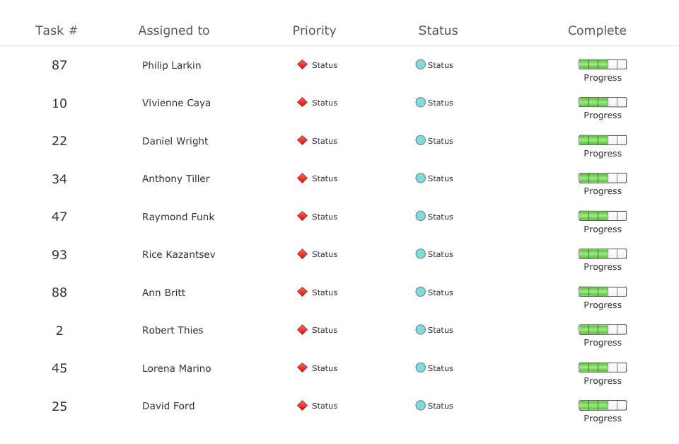Click task number 93
This screenshot has height=444, width=679.
(x=59, y=254)
